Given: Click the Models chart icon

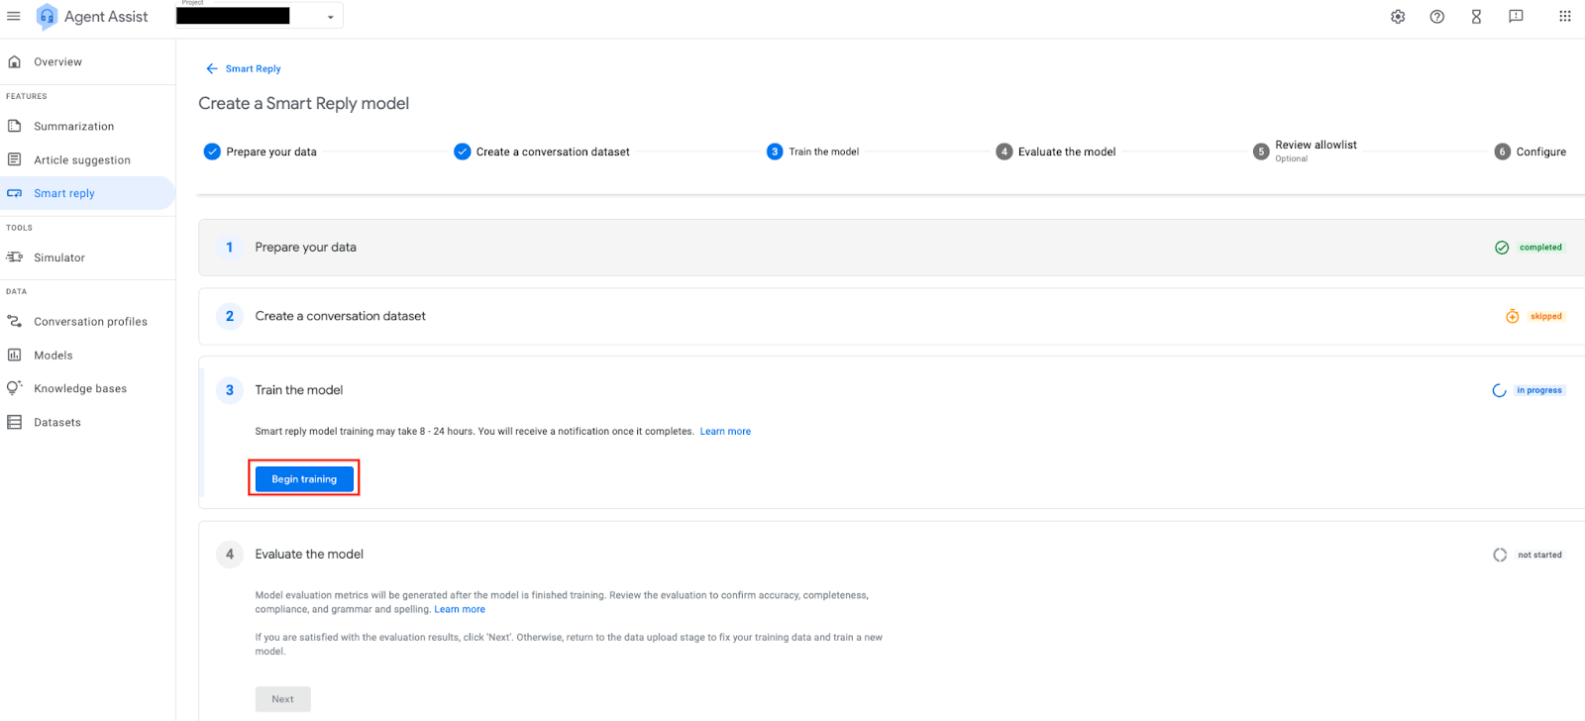Looking at the screenshot, I should point(15,355).
